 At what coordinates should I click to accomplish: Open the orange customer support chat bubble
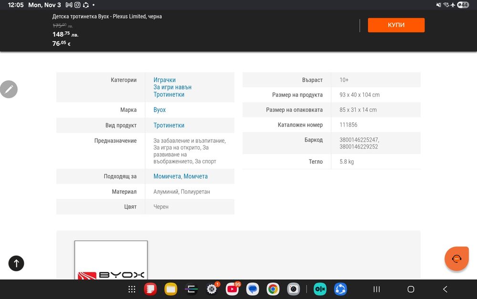click(x=456, y=259)
